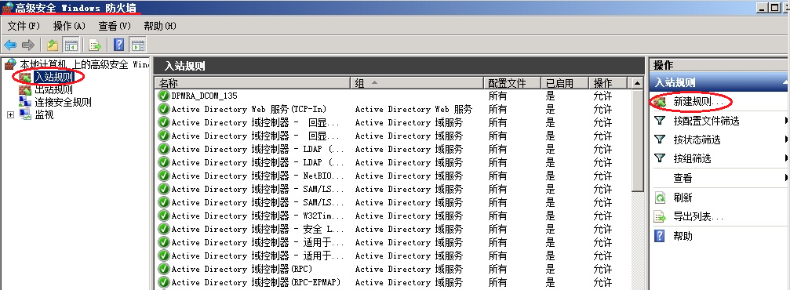Click the green check icon of DPMRA_DCOM_135
This screenshot has height=290, width=790.
163,96
